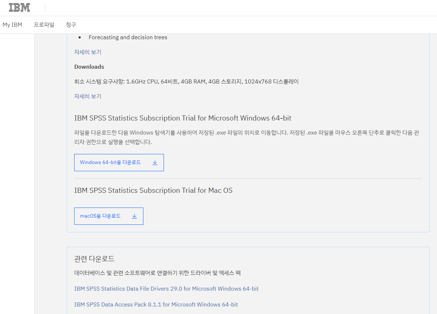Click heading 'Subscription Trial for Microsoft Windows 64-bit'
The height and width of the screenshot is (314, 437).
(183, 118)
